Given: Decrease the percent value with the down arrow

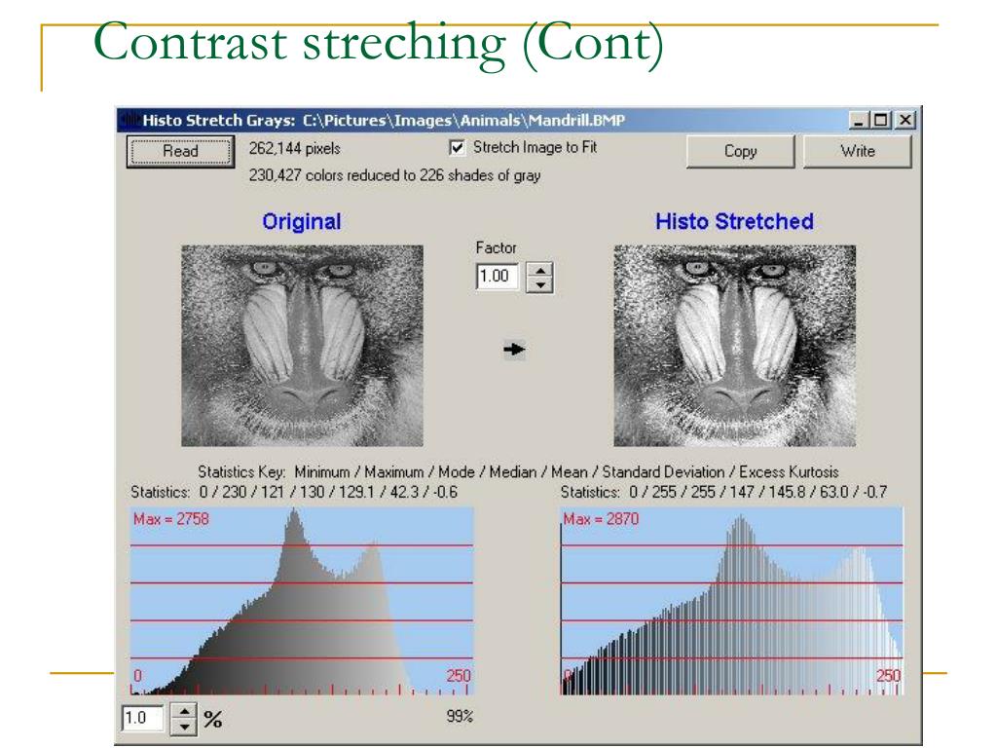Looking at the screenshot, I should [184, 727].
